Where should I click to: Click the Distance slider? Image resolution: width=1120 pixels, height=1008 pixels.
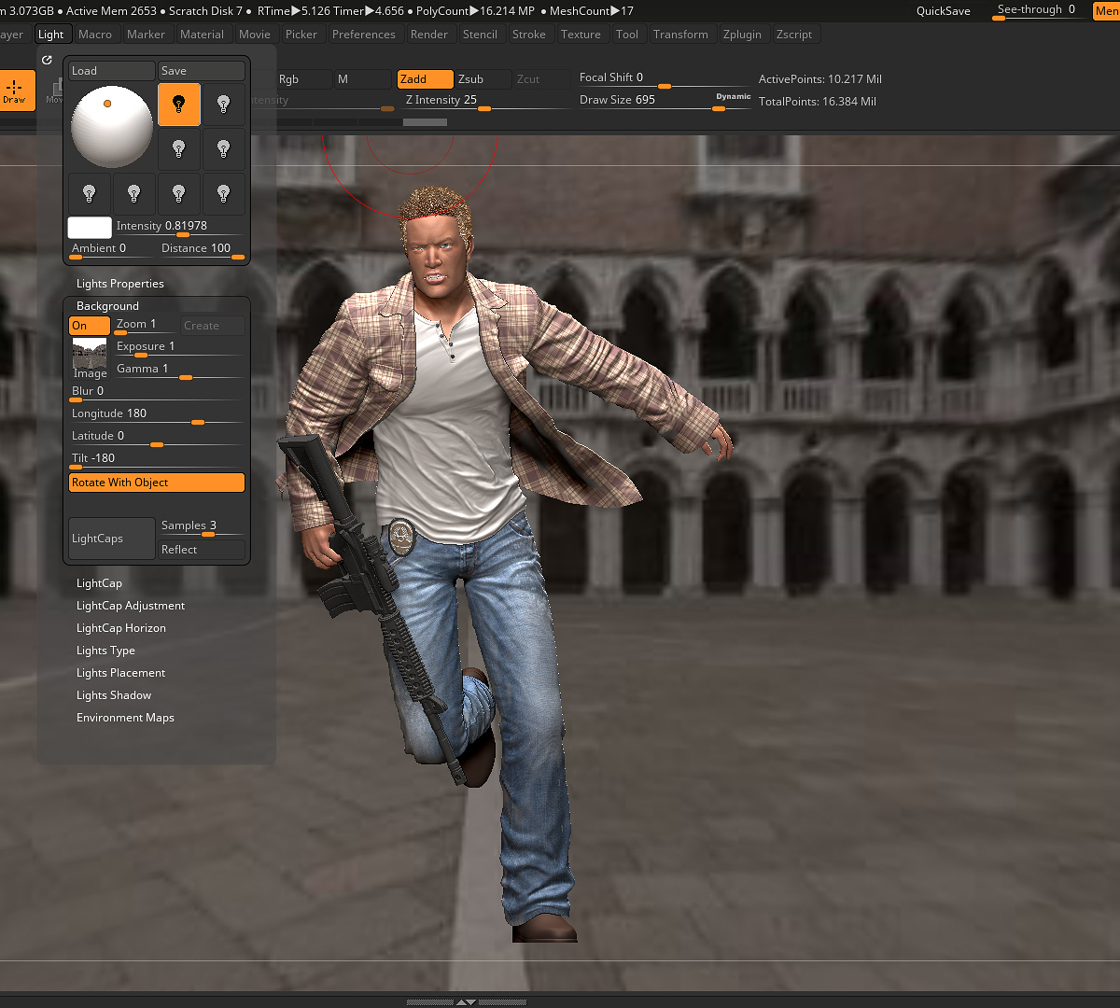(202, 249)
